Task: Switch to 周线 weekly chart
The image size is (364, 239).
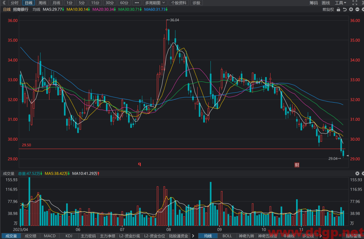Action: click(x=43, y=3)
